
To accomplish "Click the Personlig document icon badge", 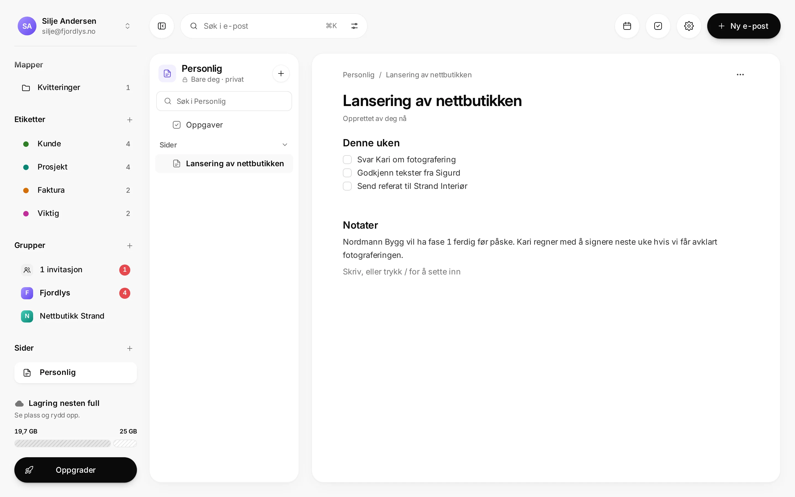I will click(x=167, y=73).
